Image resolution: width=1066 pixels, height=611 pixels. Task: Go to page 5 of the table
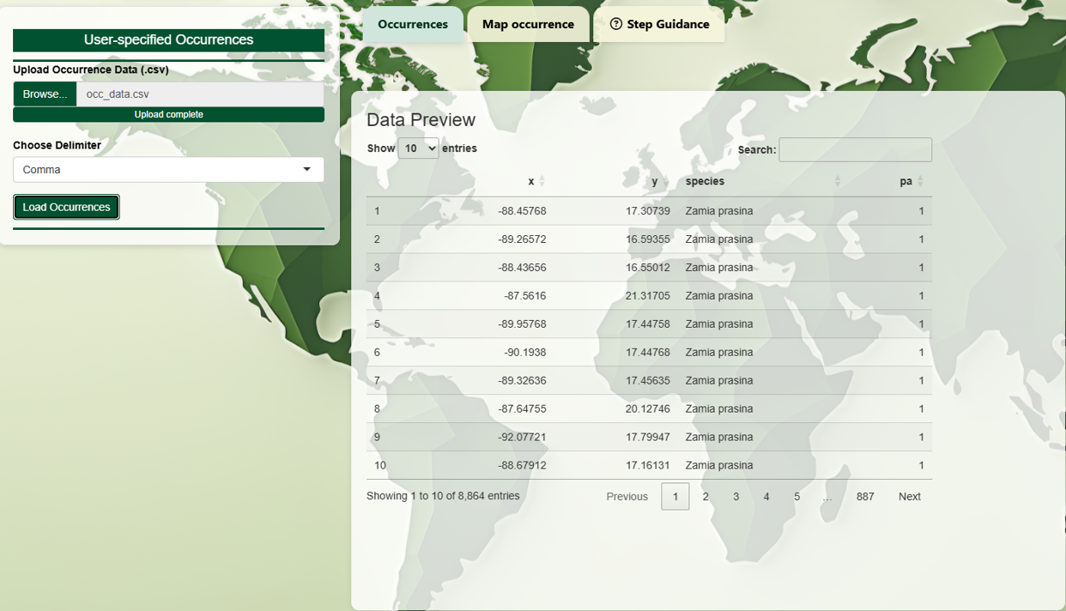tap(796, 496)
